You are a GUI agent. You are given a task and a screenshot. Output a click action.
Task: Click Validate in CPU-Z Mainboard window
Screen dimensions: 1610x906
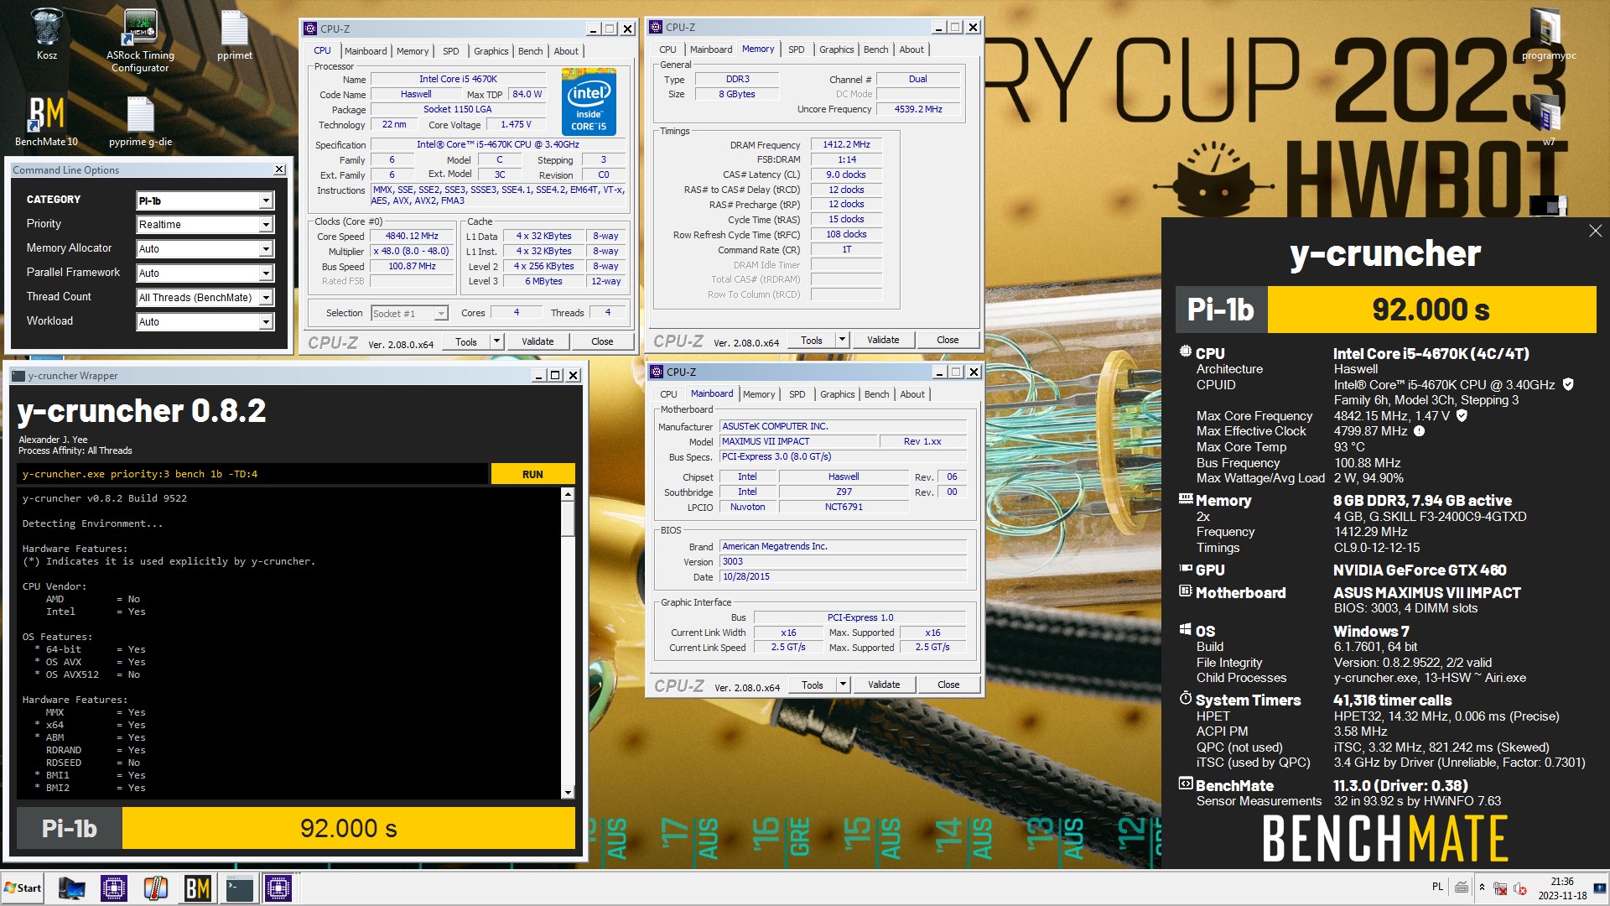click(x=884, y=685)
